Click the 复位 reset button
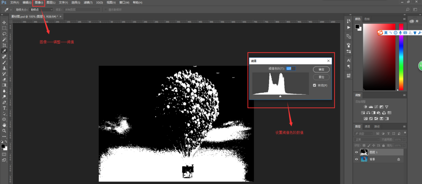 321,77
